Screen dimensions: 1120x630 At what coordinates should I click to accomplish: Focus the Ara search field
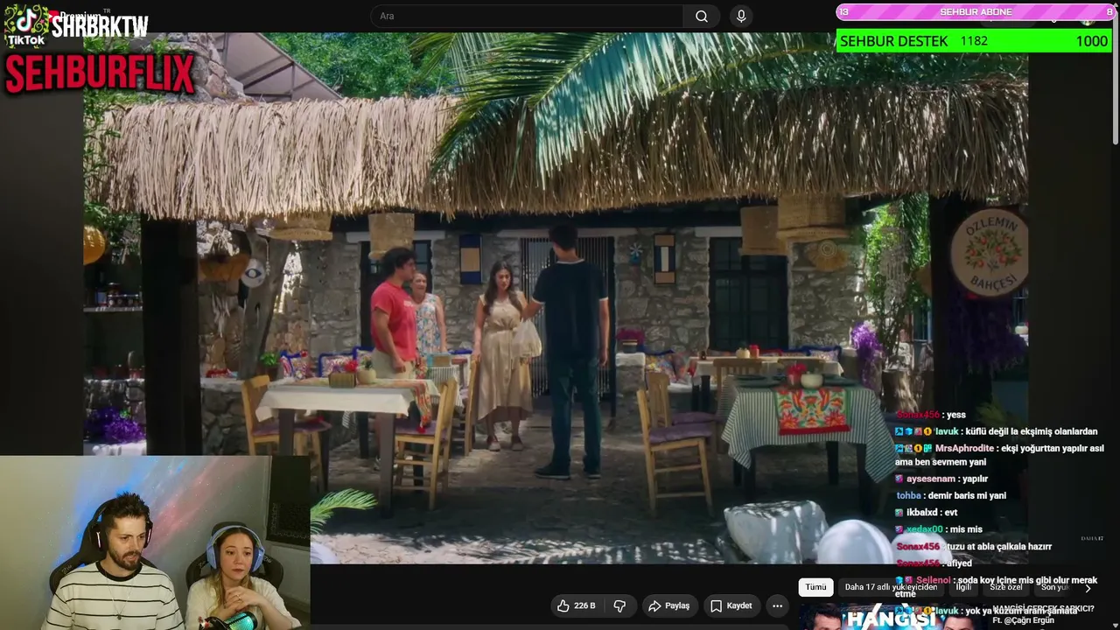528,16
